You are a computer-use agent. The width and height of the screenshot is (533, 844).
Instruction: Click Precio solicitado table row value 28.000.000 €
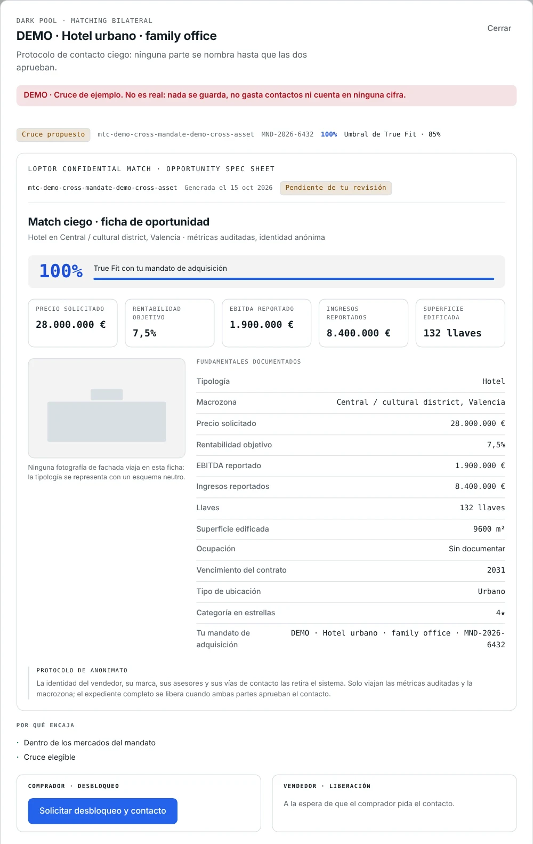point(478,423)
